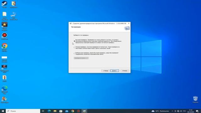Image resolution: width=201 pixels, height=113 pixels.
Task: Go back with the Назад button
Action: pyautogui.click(x=106, y=71)
